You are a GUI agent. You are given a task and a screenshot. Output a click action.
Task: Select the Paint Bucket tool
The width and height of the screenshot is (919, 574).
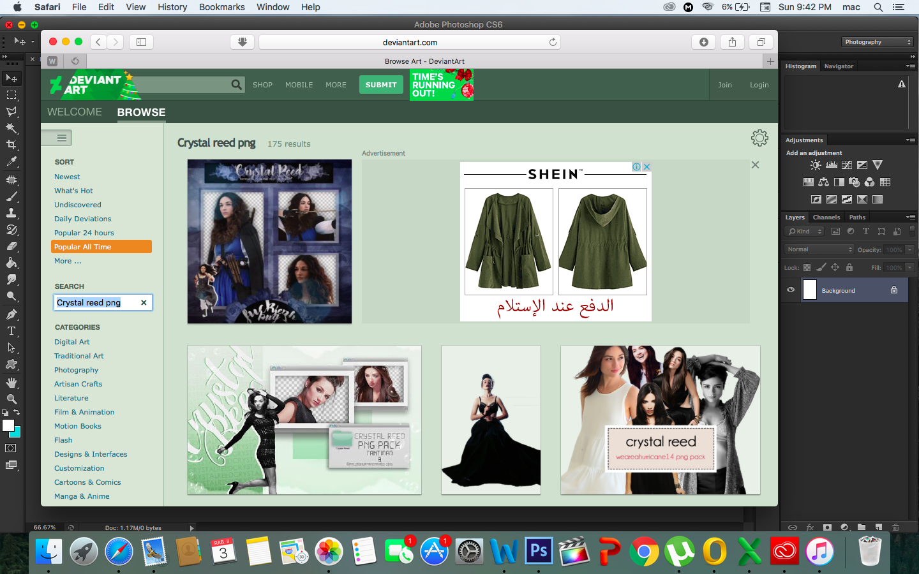(11, 263)
